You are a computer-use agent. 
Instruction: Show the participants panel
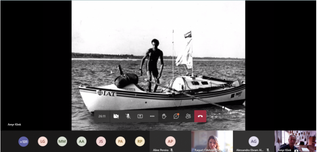coord(188,116)
